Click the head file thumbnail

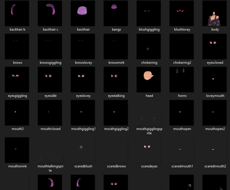coord(149,80)
